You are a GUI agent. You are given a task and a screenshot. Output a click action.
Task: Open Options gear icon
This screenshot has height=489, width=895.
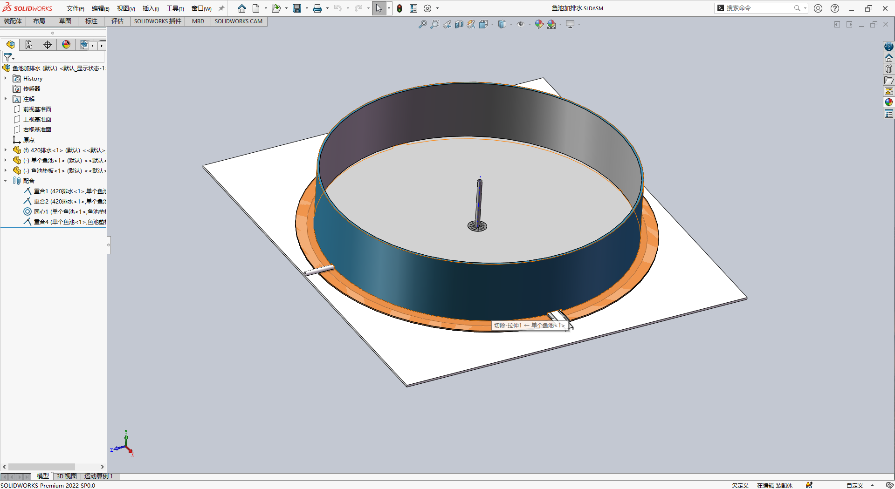click(427, 8)
